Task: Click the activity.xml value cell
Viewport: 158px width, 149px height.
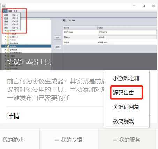Action: (x=127, y=42)
